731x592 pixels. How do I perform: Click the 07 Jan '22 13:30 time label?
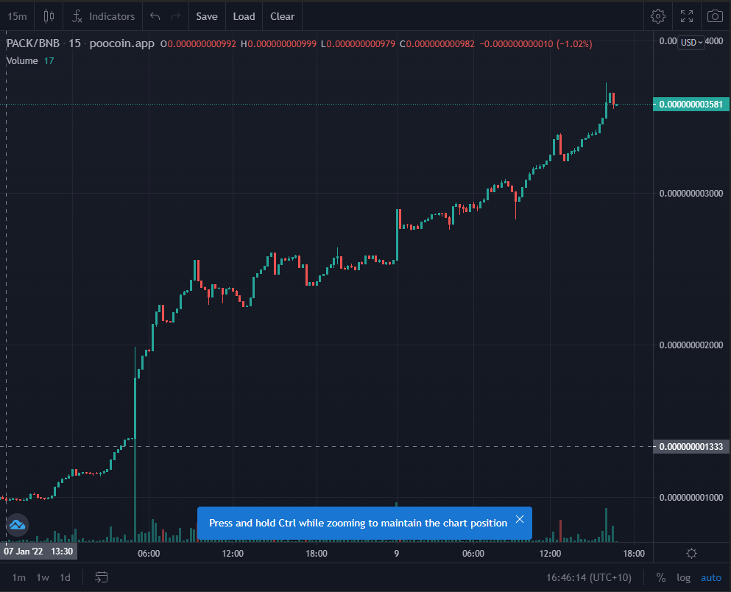pos(38,552)
